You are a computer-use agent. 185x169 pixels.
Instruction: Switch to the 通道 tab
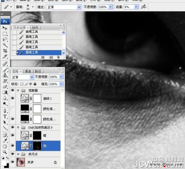28,71
